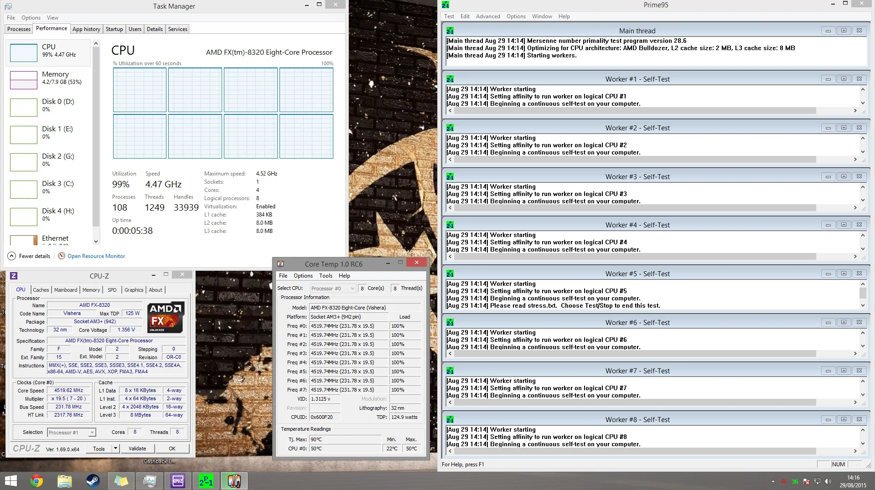Click the OK button in CPU-Z

pyautogui.click(x=172, y=449)
